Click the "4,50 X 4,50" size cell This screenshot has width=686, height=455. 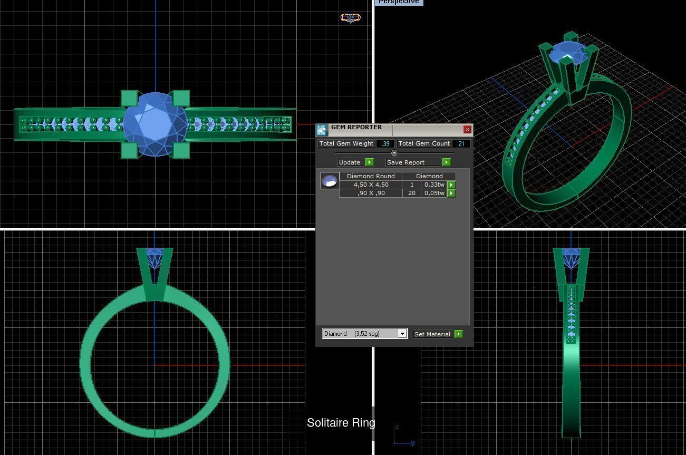pyautogui.click(x=371, y=185)
